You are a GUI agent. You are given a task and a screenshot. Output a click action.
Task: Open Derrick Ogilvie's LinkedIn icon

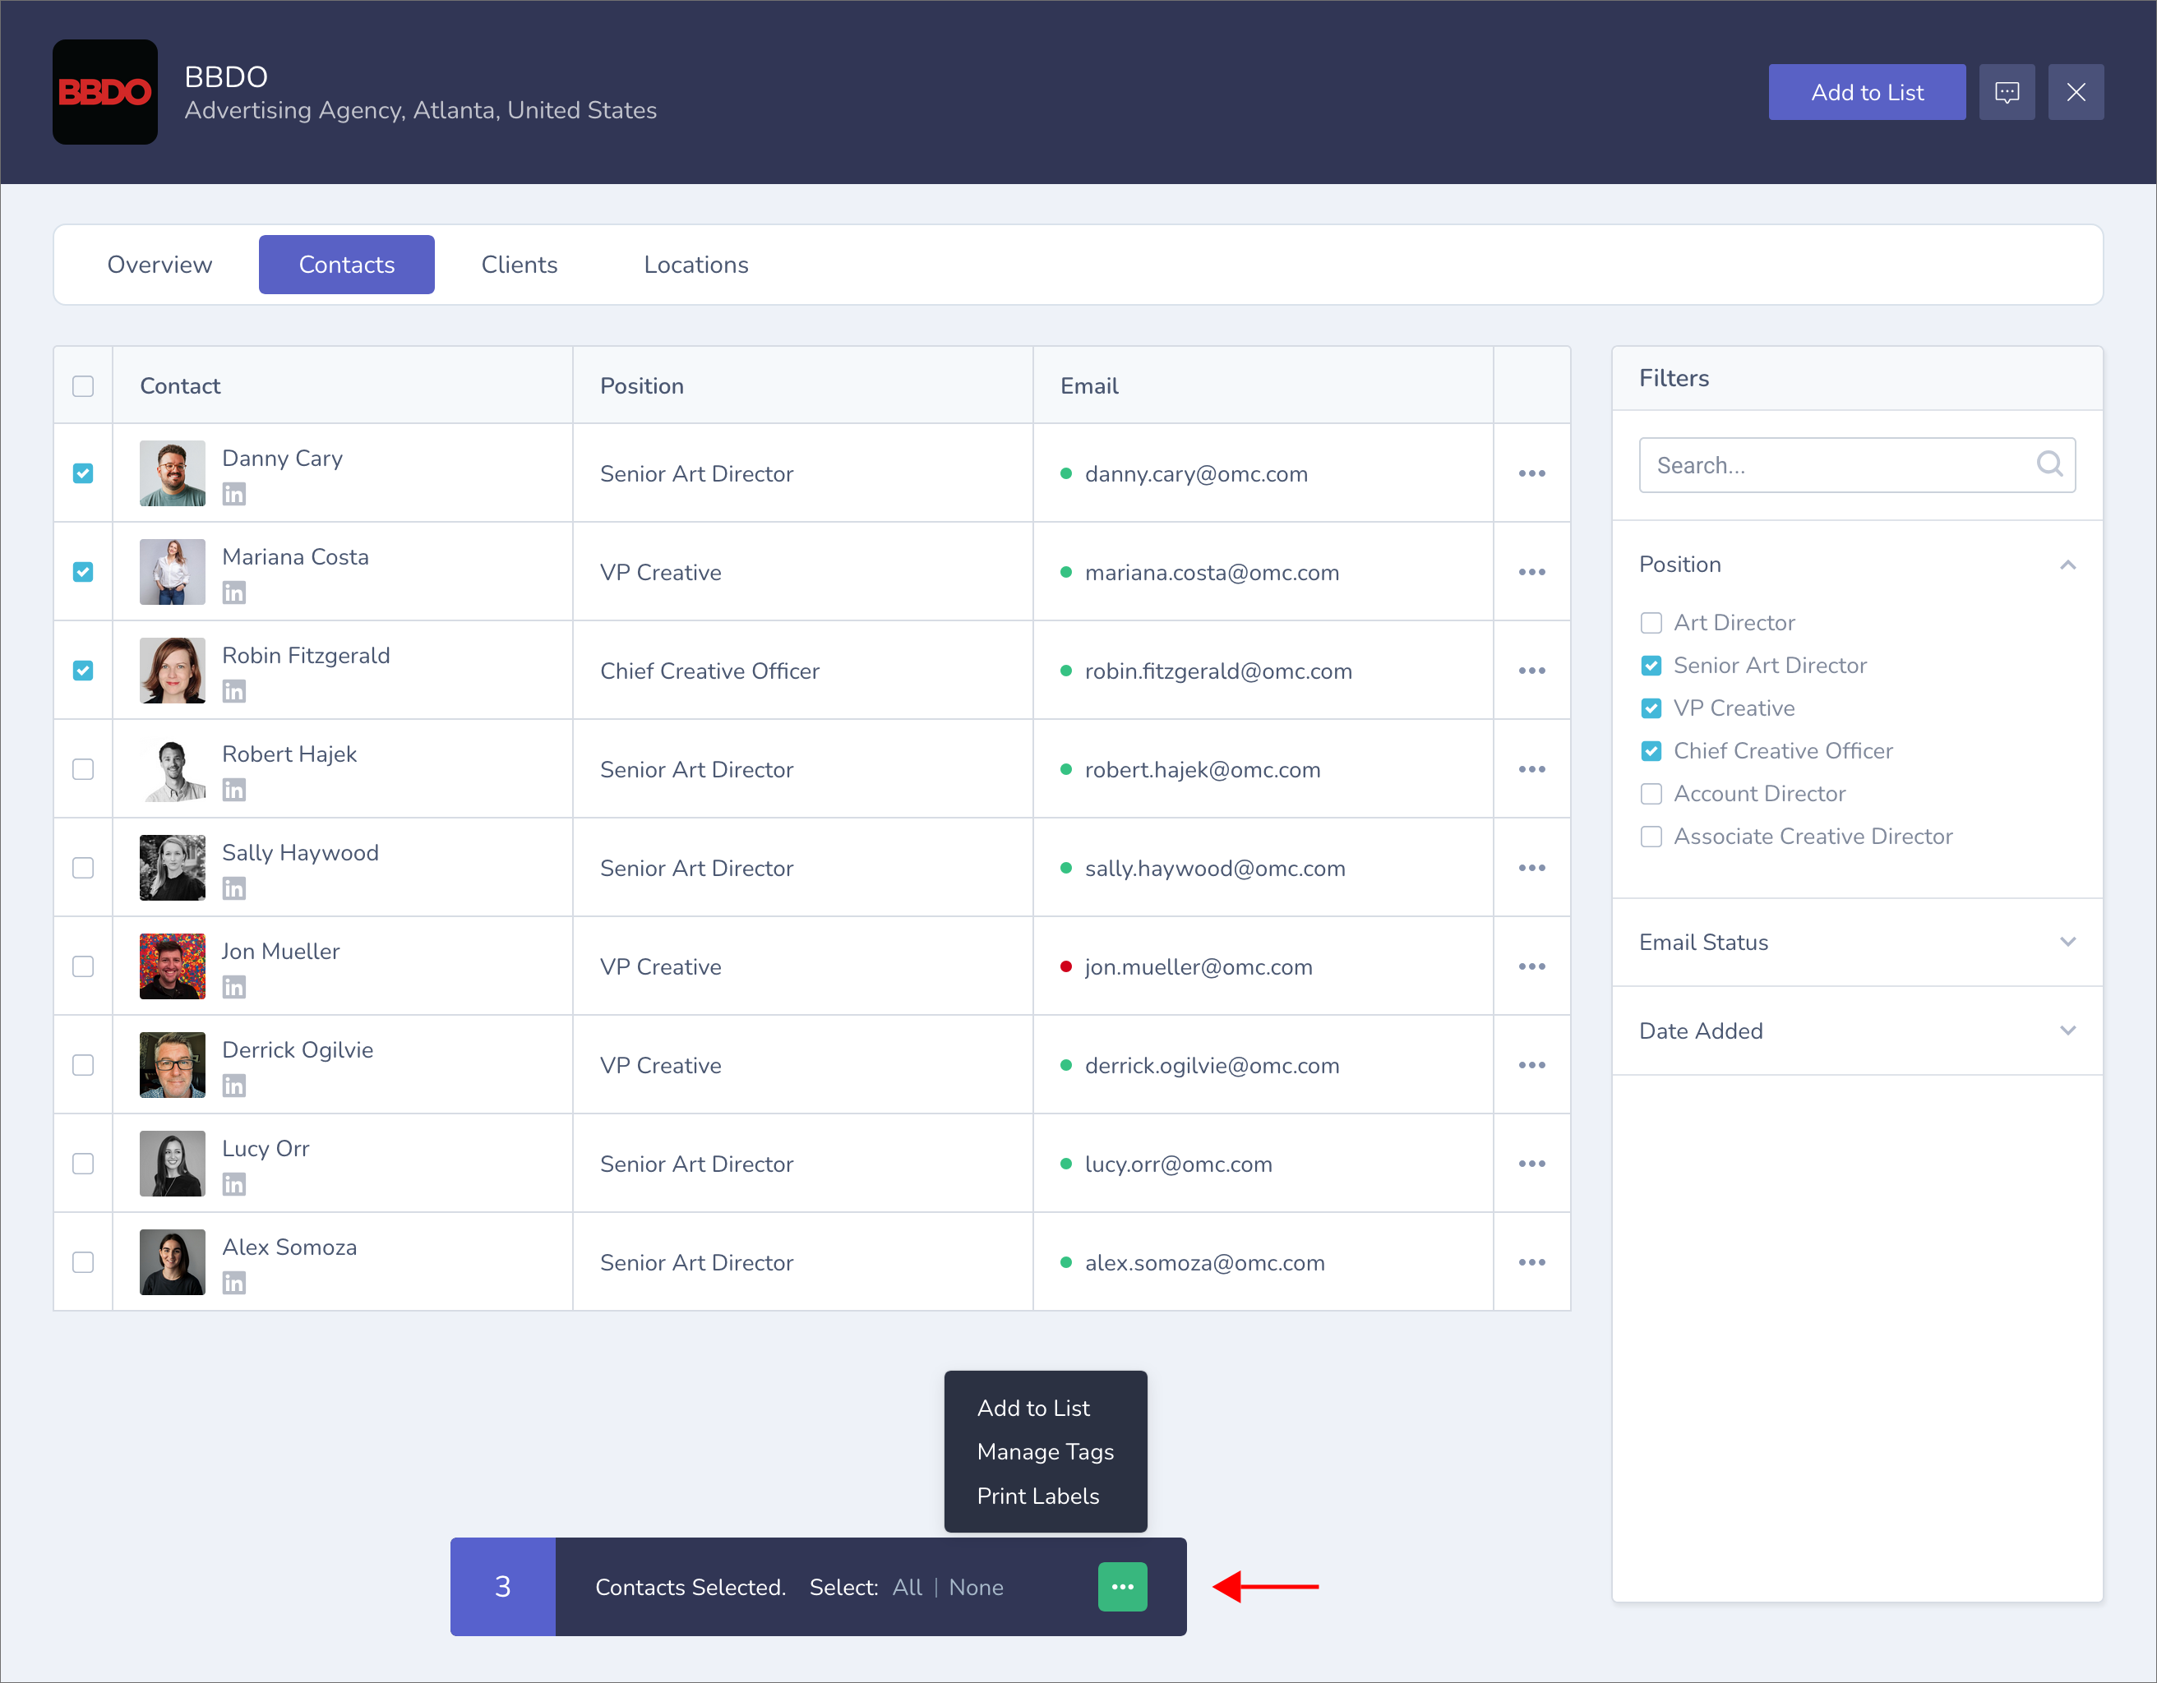click(x=234, y=1086)
